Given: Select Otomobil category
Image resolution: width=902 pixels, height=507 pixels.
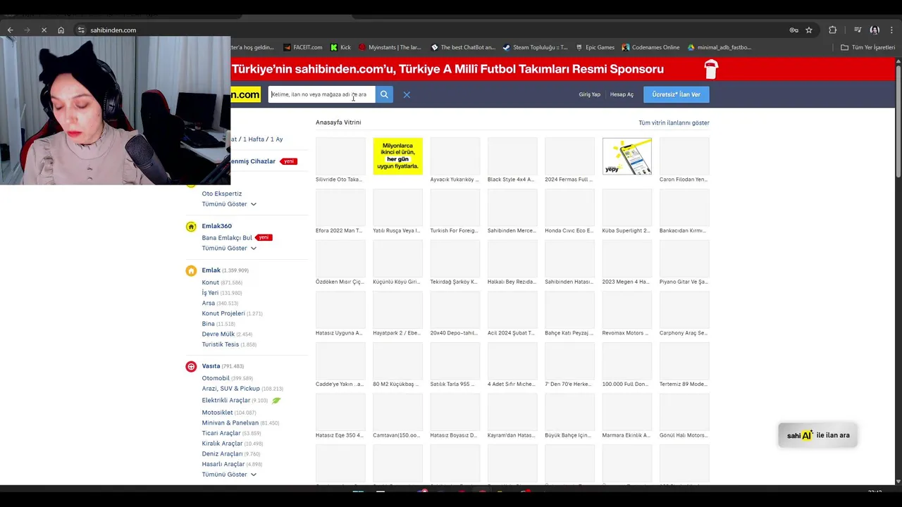Looking at the screenshot, I should [216, 378].
